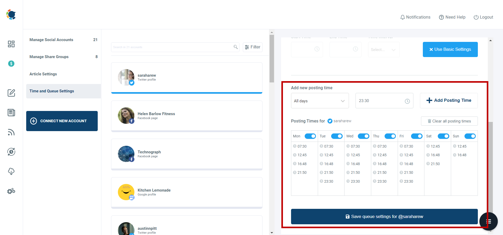Click settings panel scrollbar up arrow

pyautogui.click(x=490, y=41)
